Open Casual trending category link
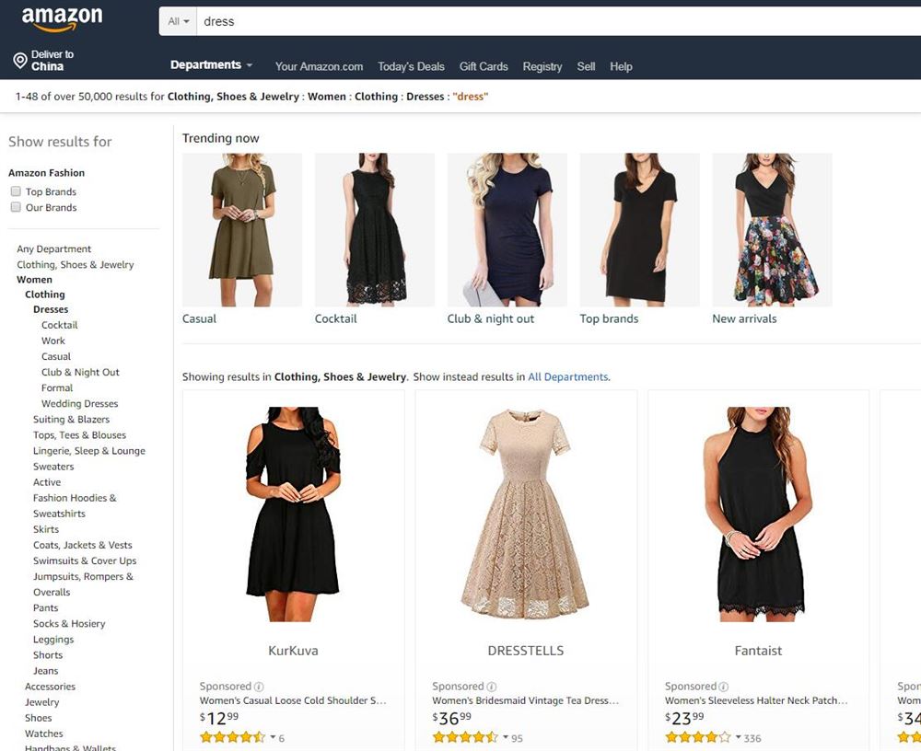 point(199,318)
